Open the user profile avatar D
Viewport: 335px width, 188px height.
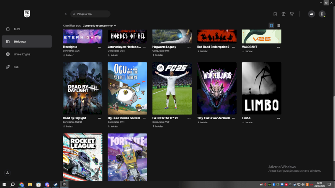(322, 14)
